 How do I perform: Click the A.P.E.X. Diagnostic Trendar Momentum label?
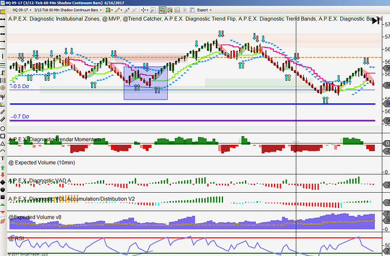54,140
